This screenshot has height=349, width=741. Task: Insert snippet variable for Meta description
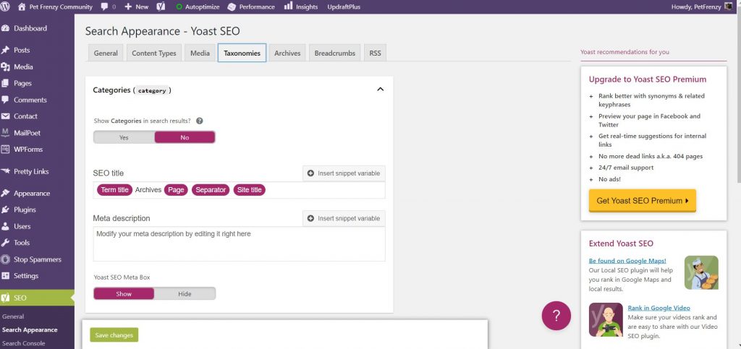pyautogui.click(x=344, y=218)
